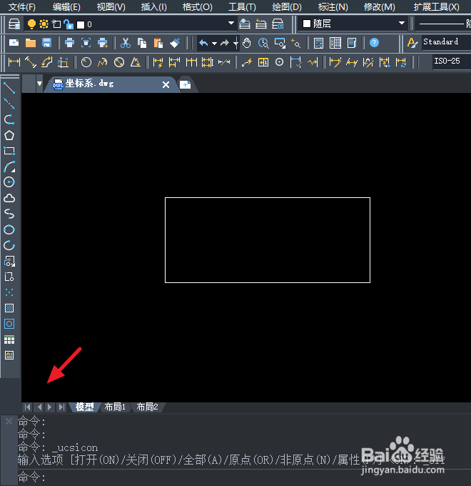Select the hatch fill tool
This screenshot has width=471, height=486.
[x=9, y=308]
